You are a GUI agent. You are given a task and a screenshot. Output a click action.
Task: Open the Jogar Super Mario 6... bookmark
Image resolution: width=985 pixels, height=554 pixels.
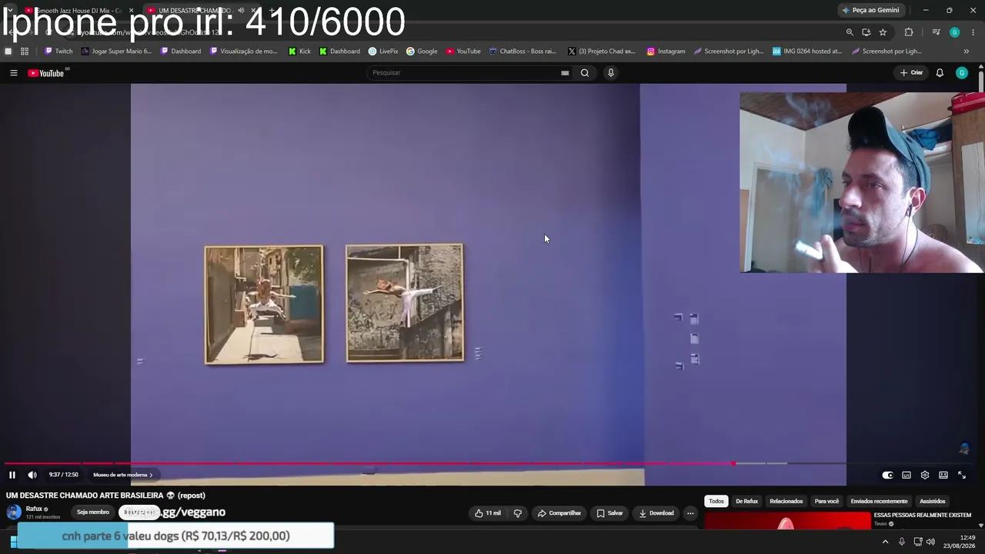[x=117, y=52]
